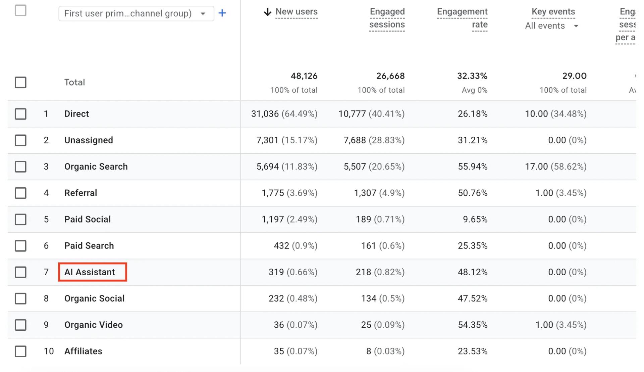Click average engagement rate 32.33%
644x372 pixels.
tap(472, 76)
